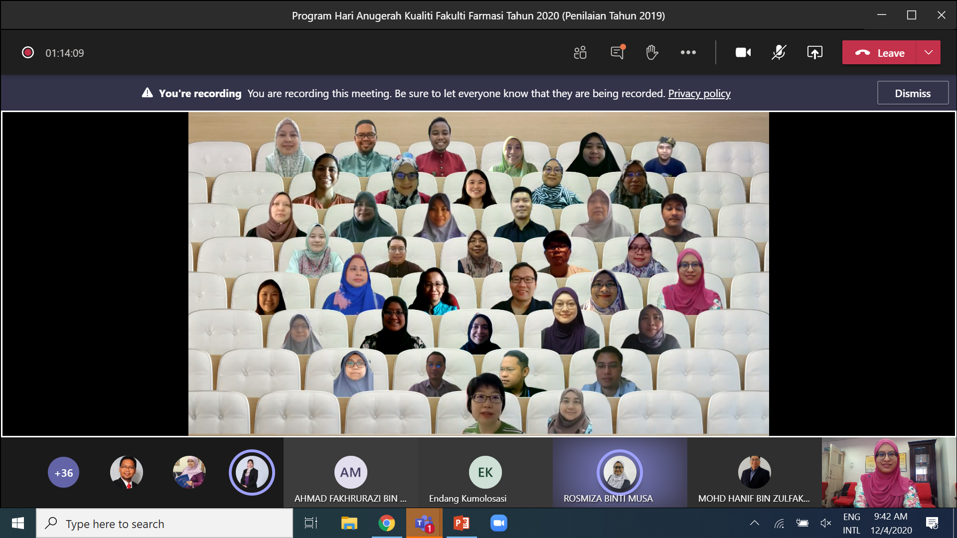Unmute the microphone
Viewport: 957px width, 538px height.
(x=779, y=53)
